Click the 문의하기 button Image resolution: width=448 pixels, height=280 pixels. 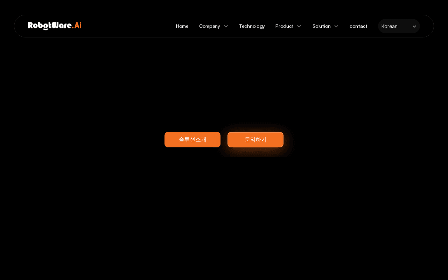(x=255, y=140)
